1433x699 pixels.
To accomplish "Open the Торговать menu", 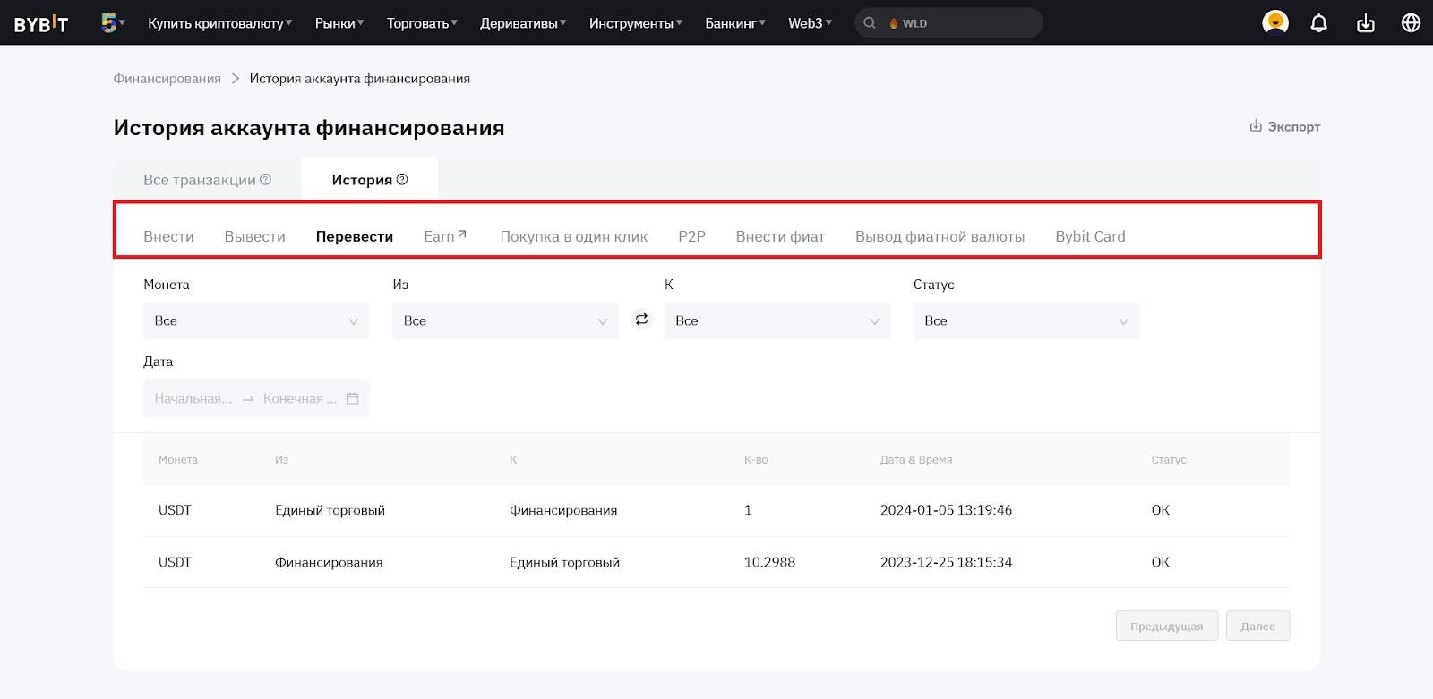I will pyautogui.click(x=422, y=23).
